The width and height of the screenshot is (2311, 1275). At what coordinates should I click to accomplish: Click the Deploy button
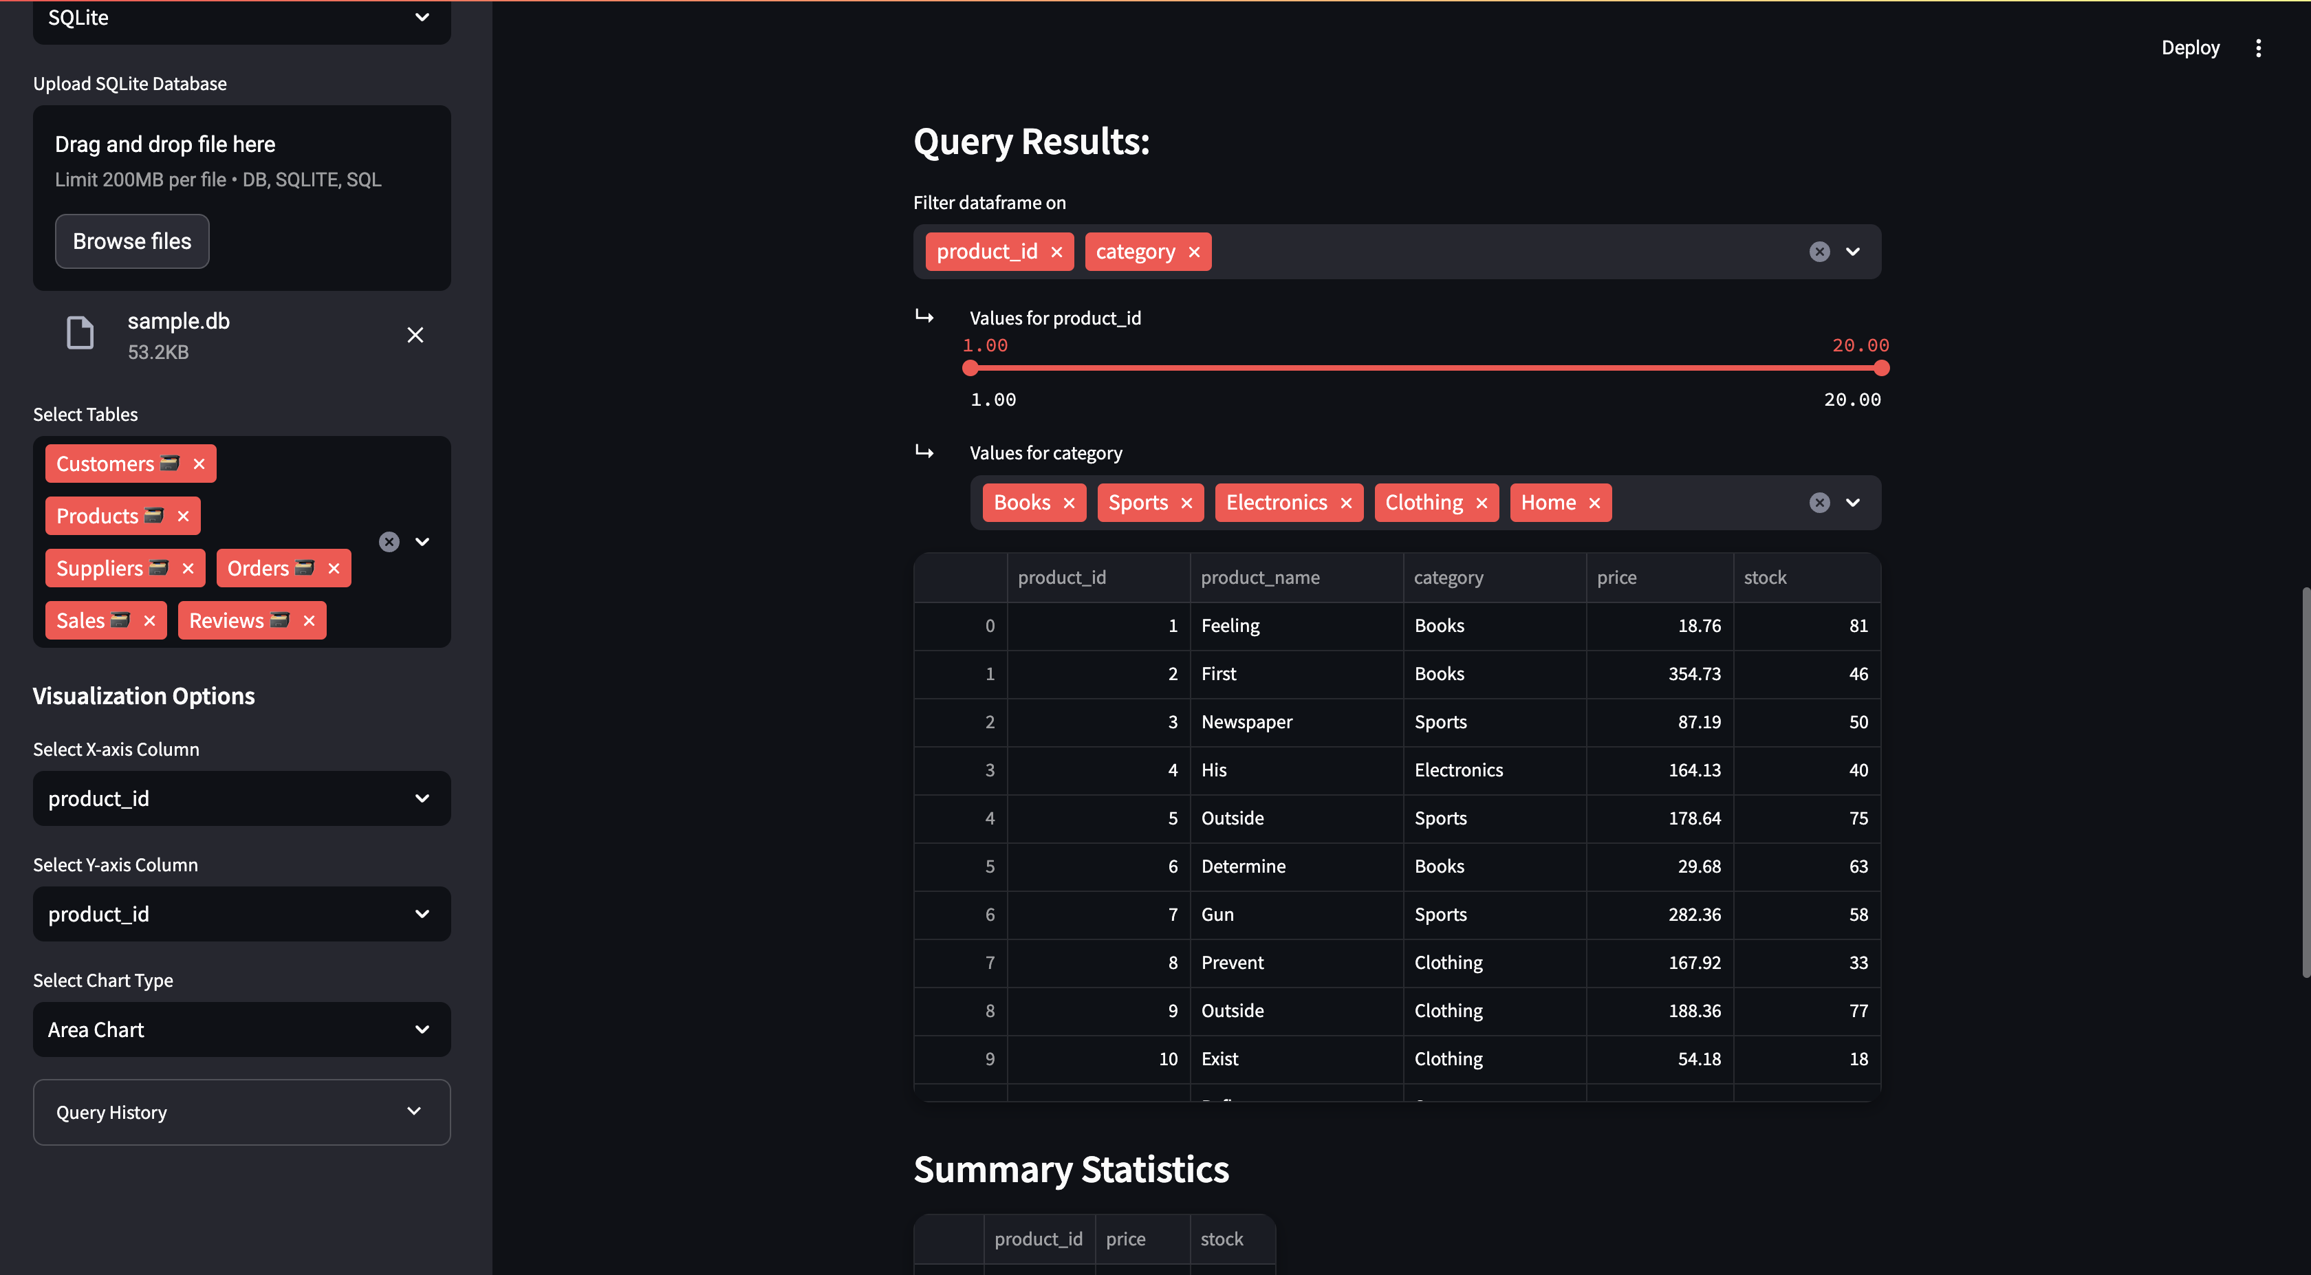coord(2190,47)
